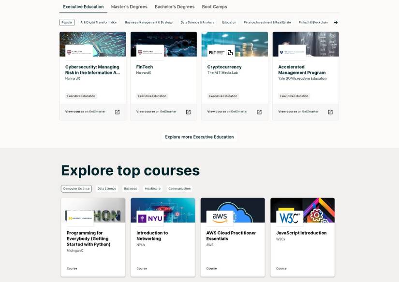Open FinTech course on GetSmarter external link
Viewport: 399px width, 282px height.
pos(188,112)
